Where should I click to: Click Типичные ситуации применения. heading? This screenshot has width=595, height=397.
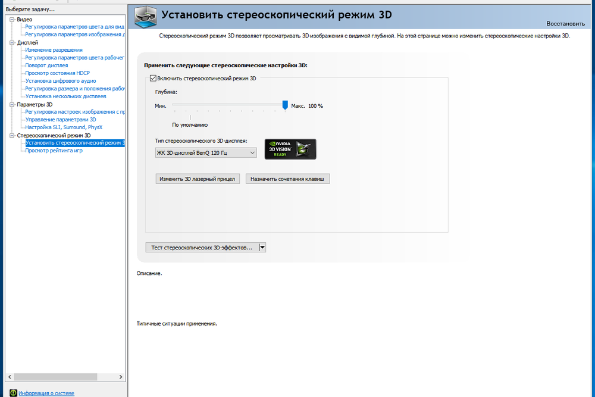(177, 324)
